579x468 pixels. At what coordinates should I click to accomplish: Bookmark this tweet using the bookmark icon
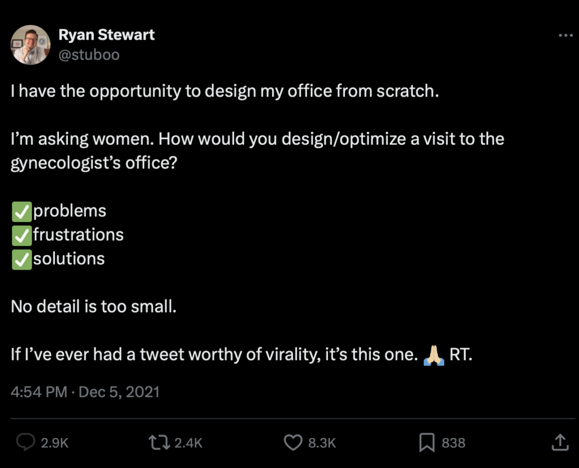coord(426,442)
